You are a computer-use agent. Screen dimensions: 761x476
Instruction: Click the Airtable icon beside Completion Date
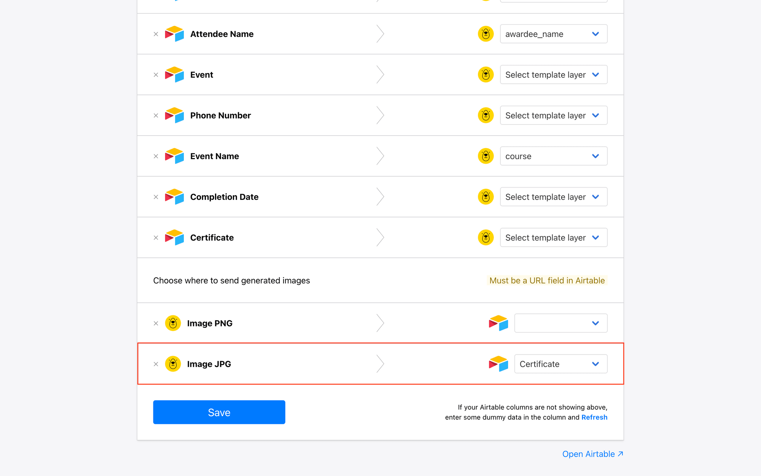174,197
